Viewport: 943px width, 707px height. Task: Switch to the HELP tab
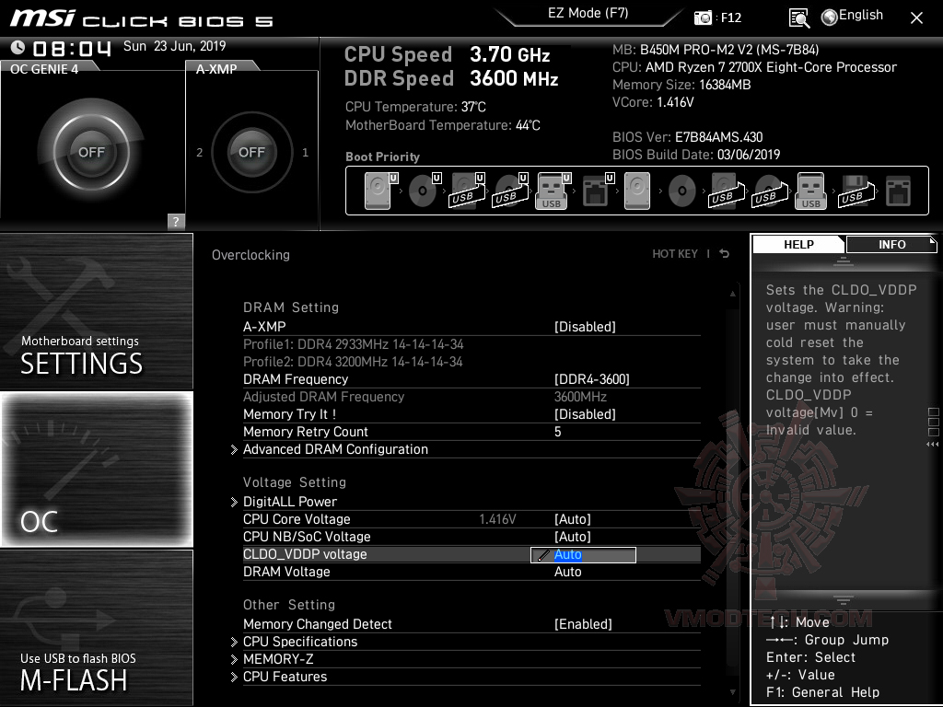click(798, 244)
